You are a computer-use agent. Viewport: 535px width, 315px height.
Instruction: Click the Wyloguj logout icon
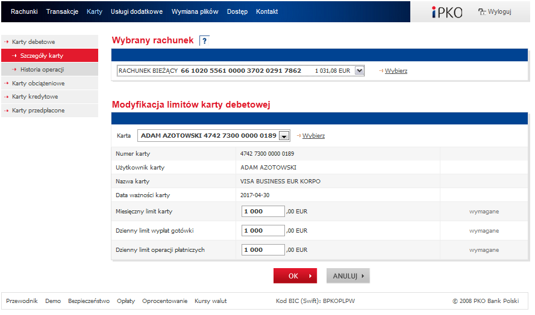[x=482, y=12]
